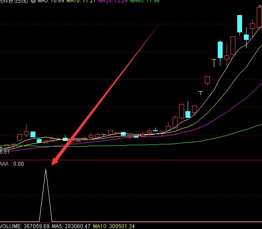This screenshot has height=229, width=262.
Task: Select the AAA : 0.00 indicator label
Action: [12, 163]
